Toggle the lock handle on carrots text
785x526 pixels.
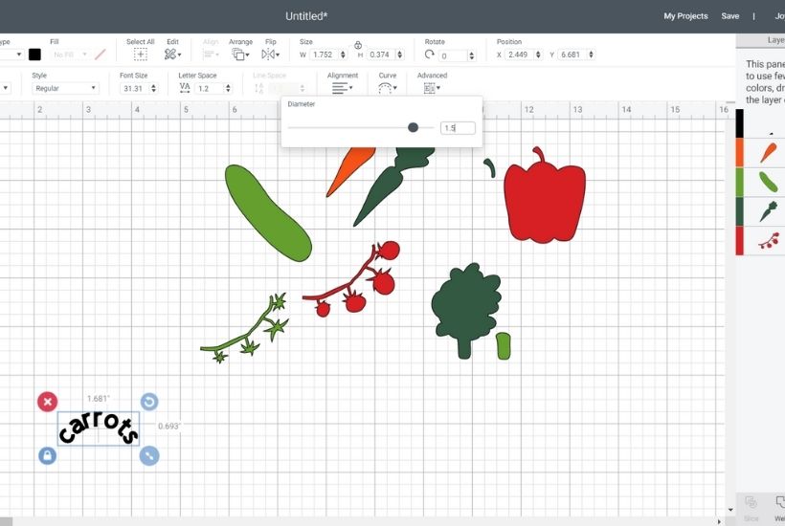48,455
